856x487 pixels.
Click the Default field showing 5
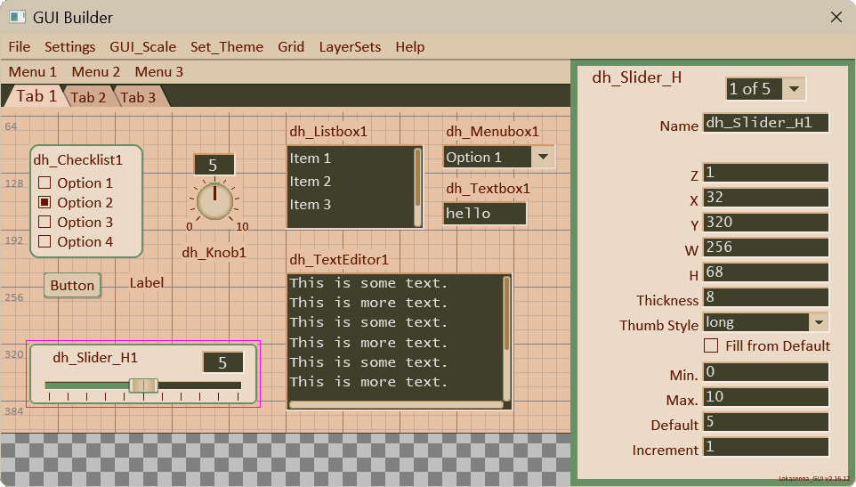pyautogui.click(x=765, y=422)
